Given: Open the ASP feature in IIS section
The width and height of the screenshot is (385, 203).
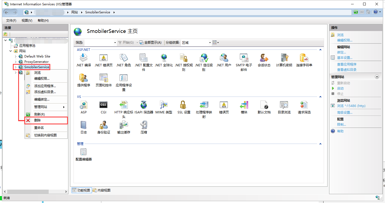Looking at the screenshot, I should (83, 107).
